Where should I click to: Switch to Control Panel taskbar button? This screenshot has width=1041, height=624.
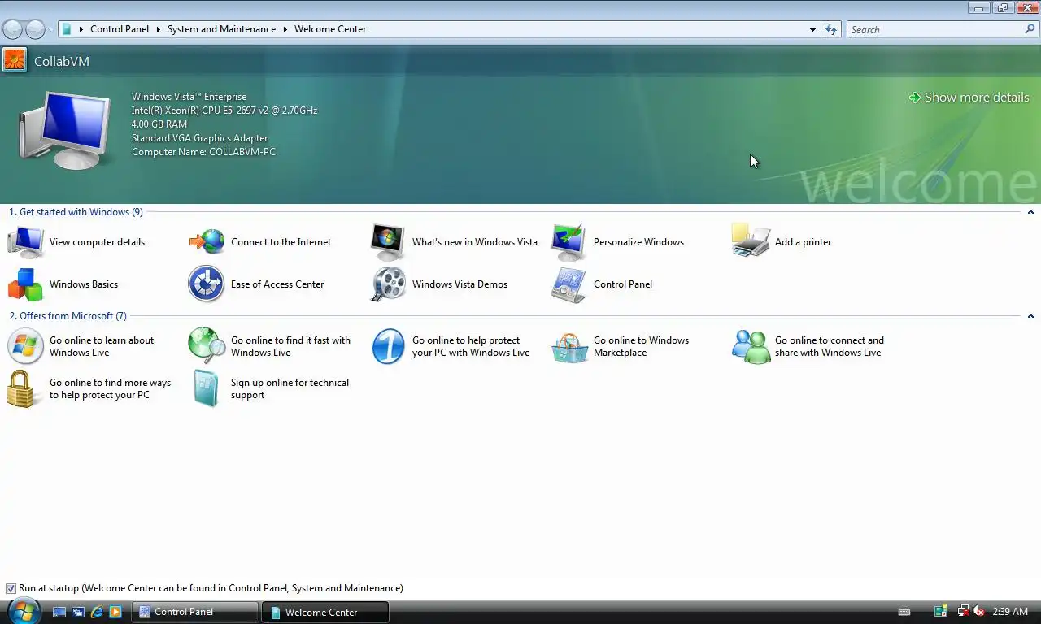195,612
